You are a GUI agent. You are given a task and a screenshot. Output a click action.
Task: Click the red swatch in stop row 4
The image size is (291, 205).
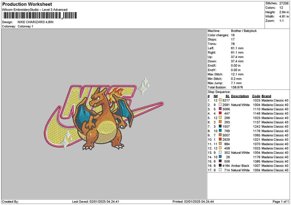220,113
